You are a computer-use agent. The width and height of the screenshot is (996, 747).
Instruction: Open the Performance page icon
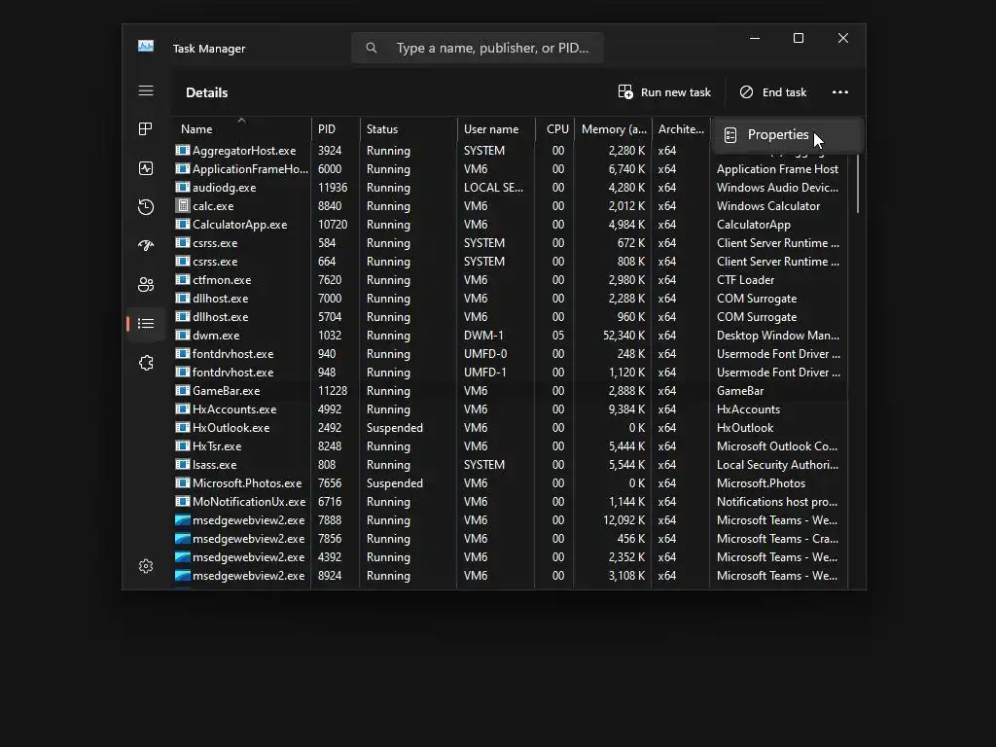[146, 168]
